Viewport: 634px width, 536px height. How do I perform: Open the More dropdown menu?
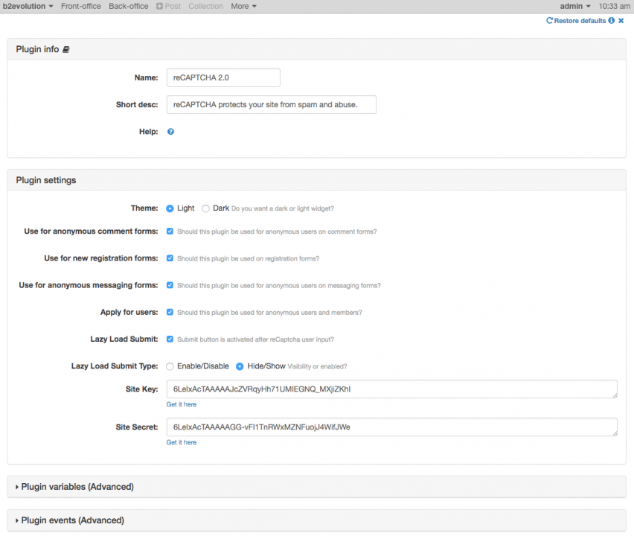(244, 6)
